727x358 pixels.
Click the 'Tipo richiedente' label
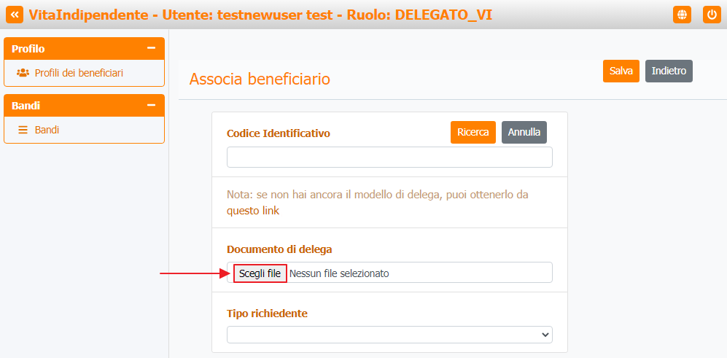pos(267,314)
